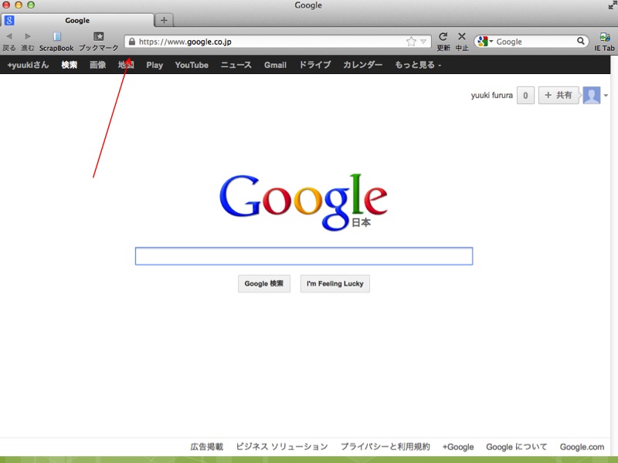Click the lock icon in the address bar
The height and width of the screenshot is (463, 618).
click(x=132, y=42)
